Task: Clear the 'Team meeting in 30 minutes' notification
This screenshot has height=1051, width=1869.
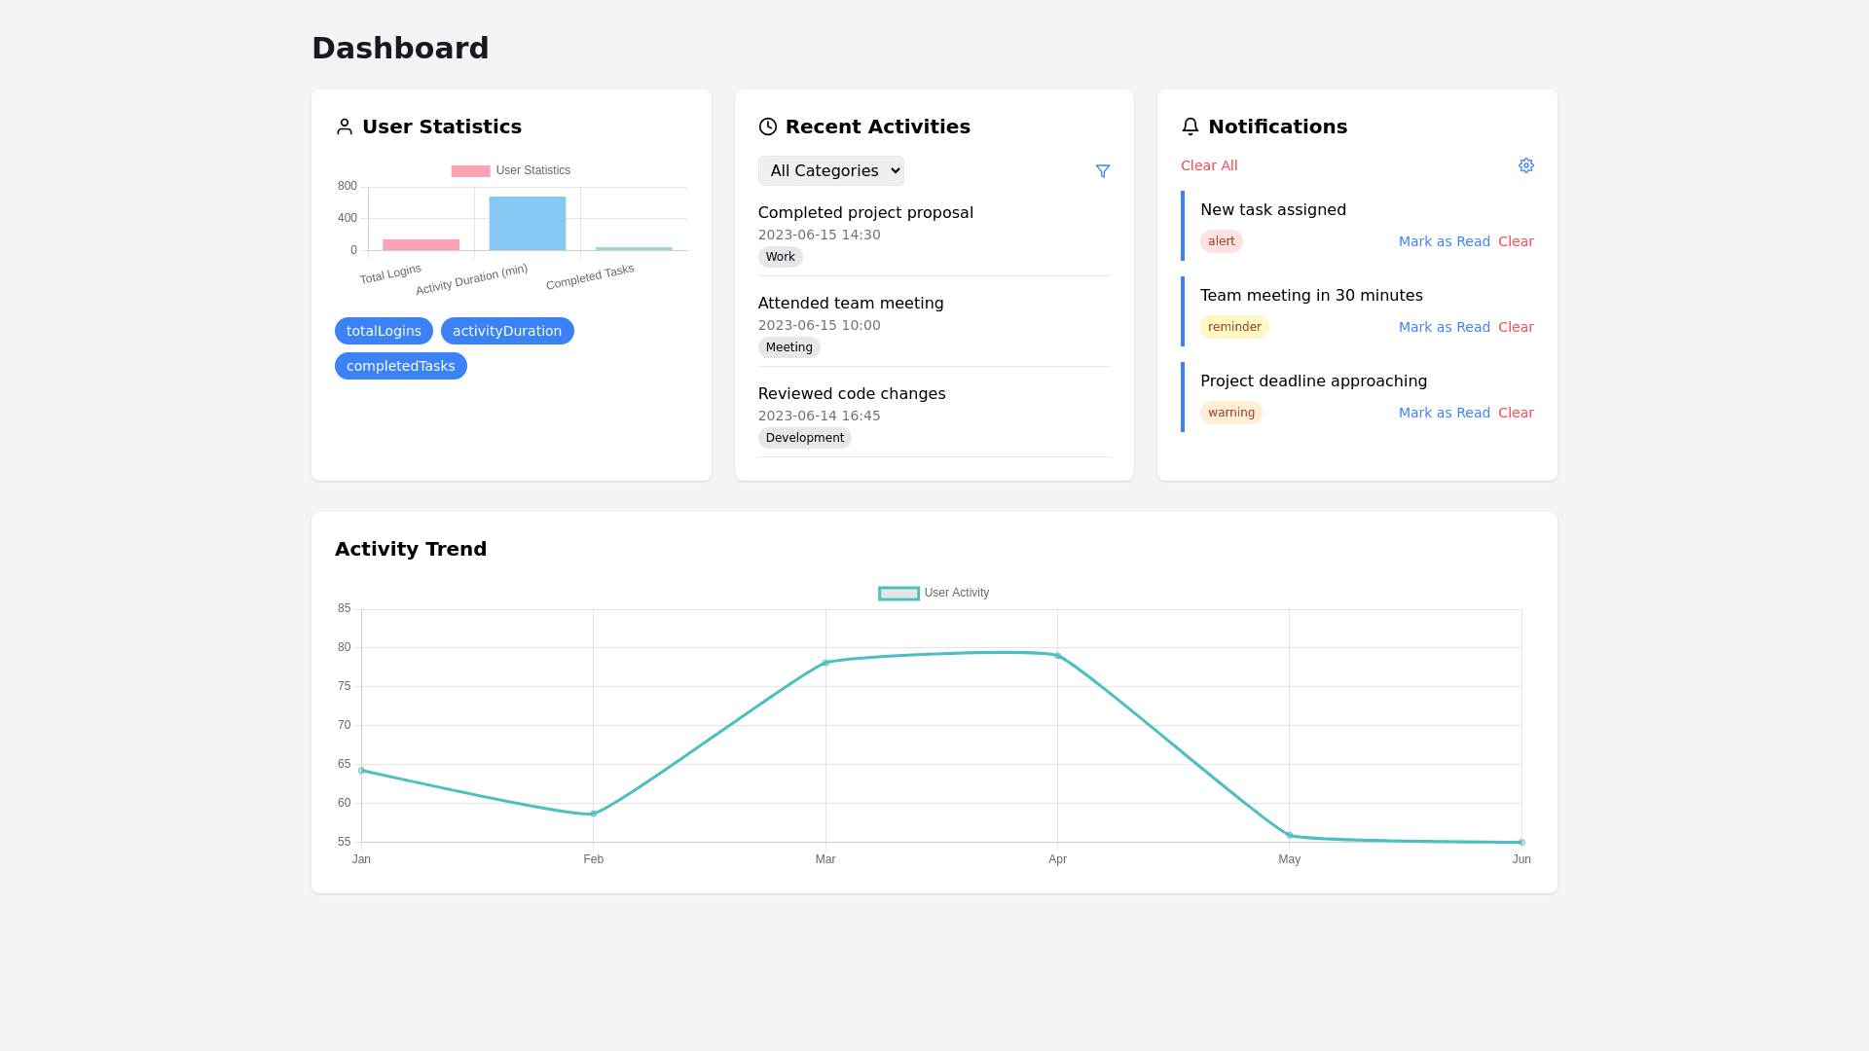Action: coord(1515,327)
